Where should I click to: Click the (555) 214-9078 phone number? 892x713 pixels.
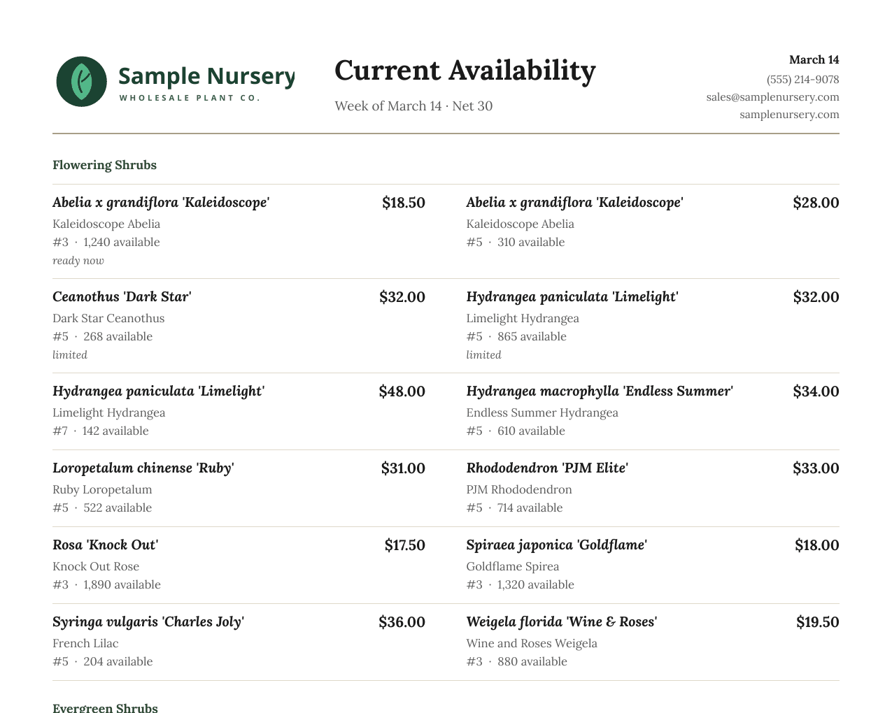(802, 80)
